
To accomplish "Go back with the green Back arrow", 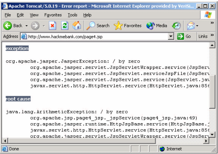I will click(x=7, y=26).
